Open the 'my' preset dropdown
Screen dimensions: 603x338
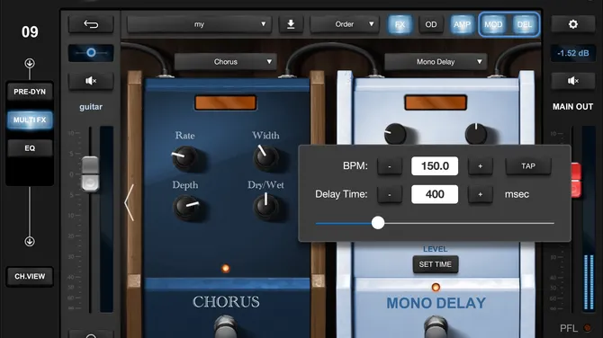click(199, 24)
